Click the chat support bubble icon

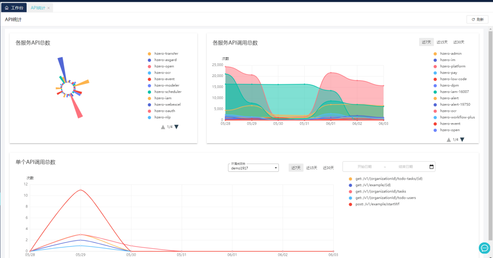coord(484,248)
